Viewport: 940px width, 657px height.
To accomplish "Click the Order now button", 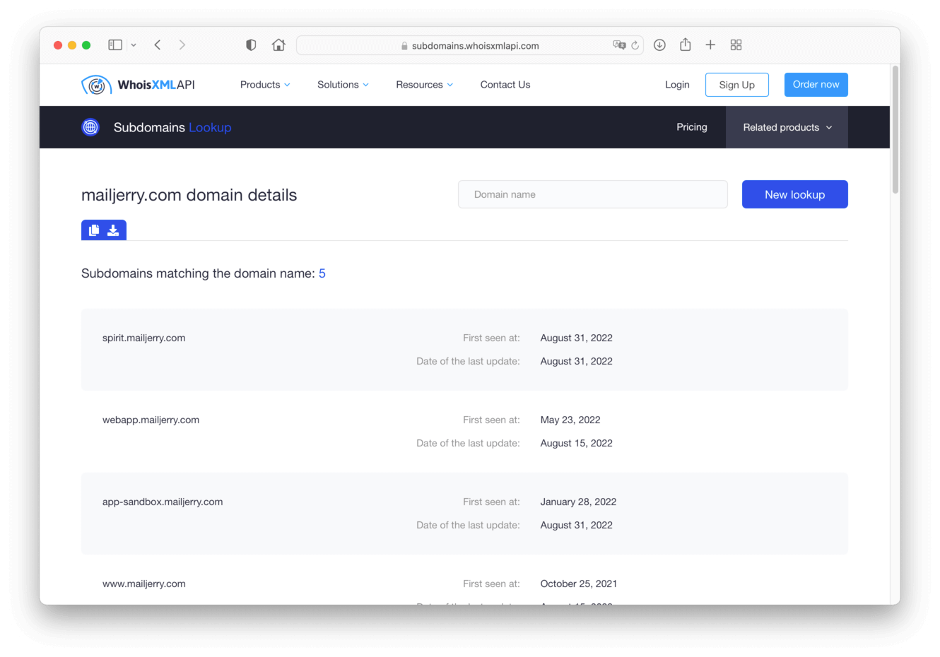I will point(816,85).
